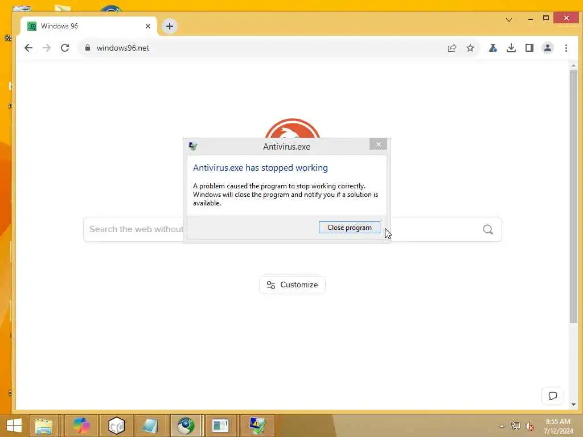Share this page via share icon
Screen dimensions: 583x437
[451, 48]
